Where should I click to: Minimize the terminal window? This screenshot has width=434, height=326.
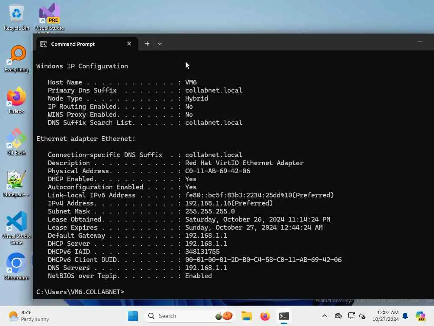[x=420, y=42]
